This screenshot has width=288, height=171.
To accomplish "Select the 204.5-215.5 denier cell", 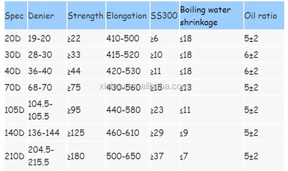I will click(x=42, y=156).
